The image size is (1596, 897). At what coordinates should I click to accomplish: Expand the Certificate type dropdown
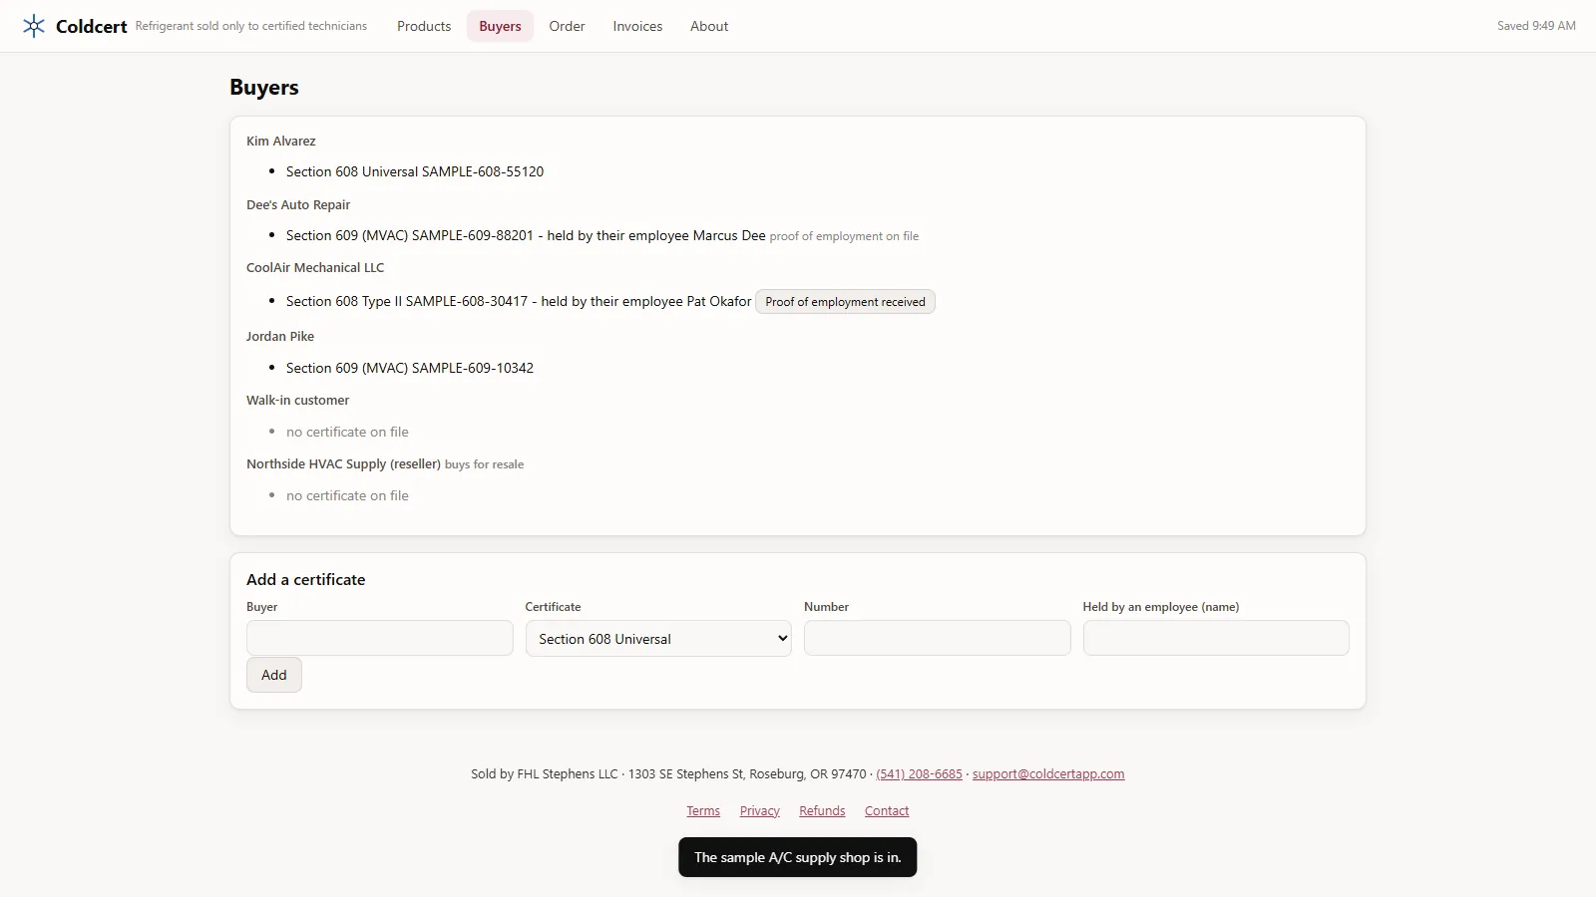click(x=658, y=639)
